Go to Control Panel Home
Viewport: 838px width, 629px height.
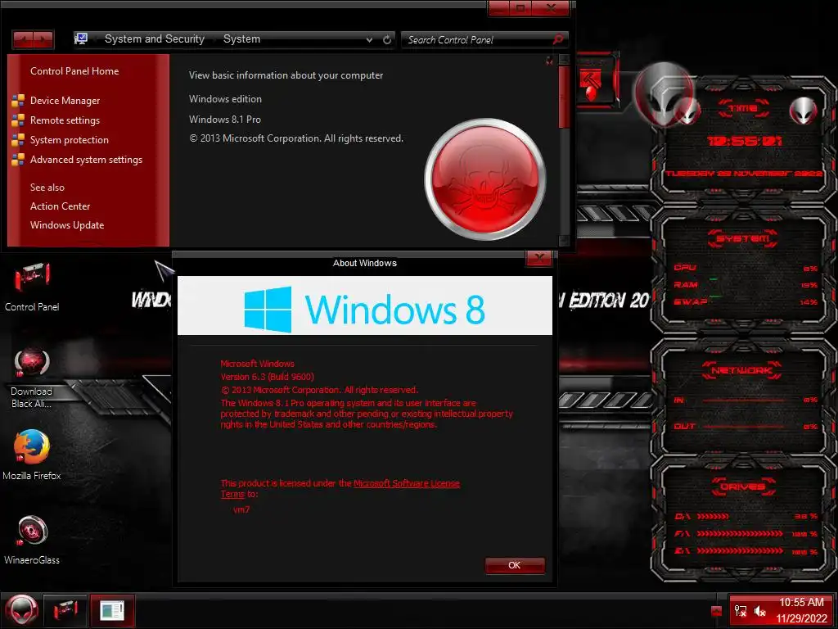(74, 71)
